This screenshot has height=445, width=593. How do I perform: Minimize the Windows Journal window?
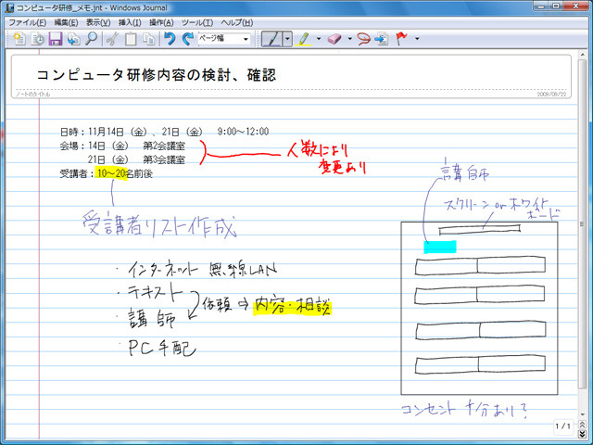pyautogui.click(x=541, y=6)
